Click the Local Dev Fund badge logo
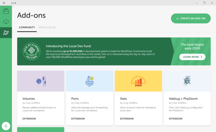The height and width of the screenshot is (132, 216). 32,51
